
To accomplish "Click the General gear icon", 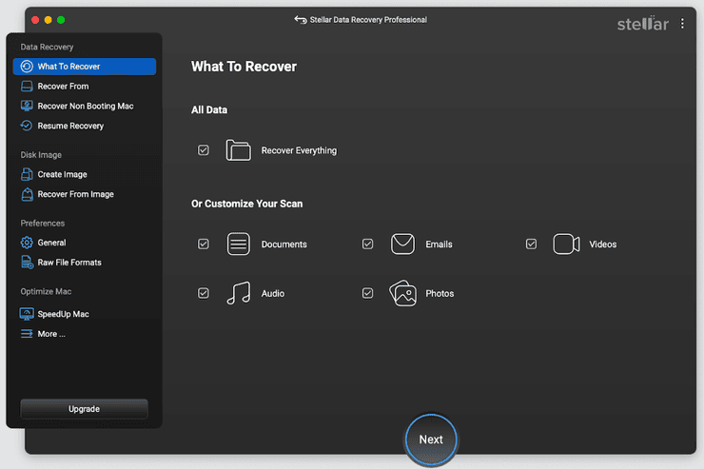I will [27, 243].
